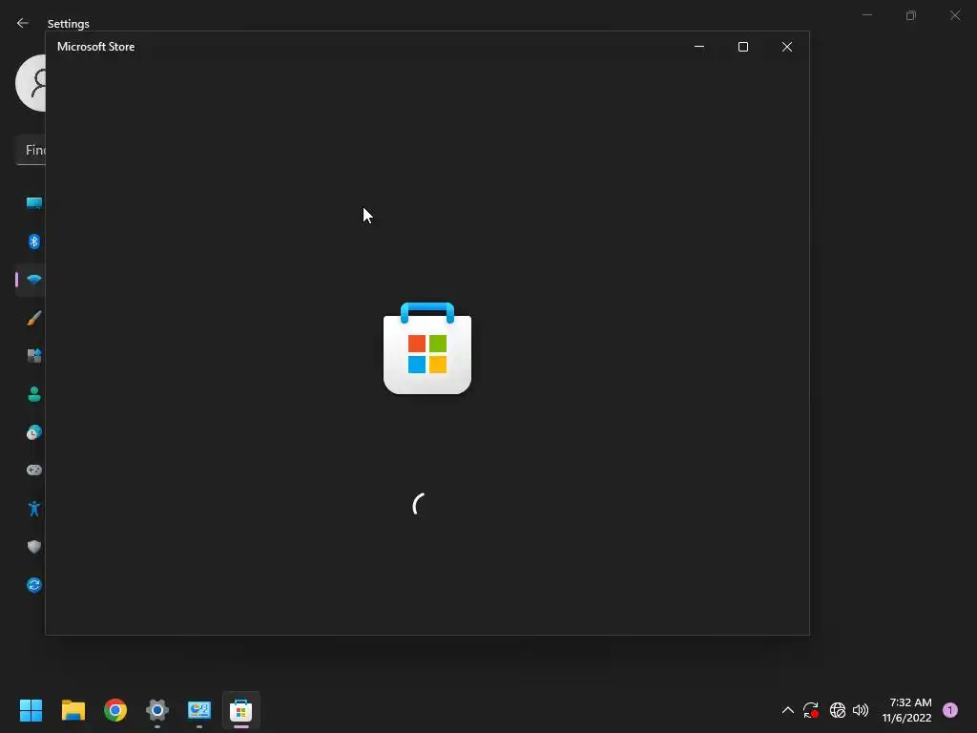Show hidden icons in the system tray
Screen dimensions: 977x733
(x=787, y=710)
